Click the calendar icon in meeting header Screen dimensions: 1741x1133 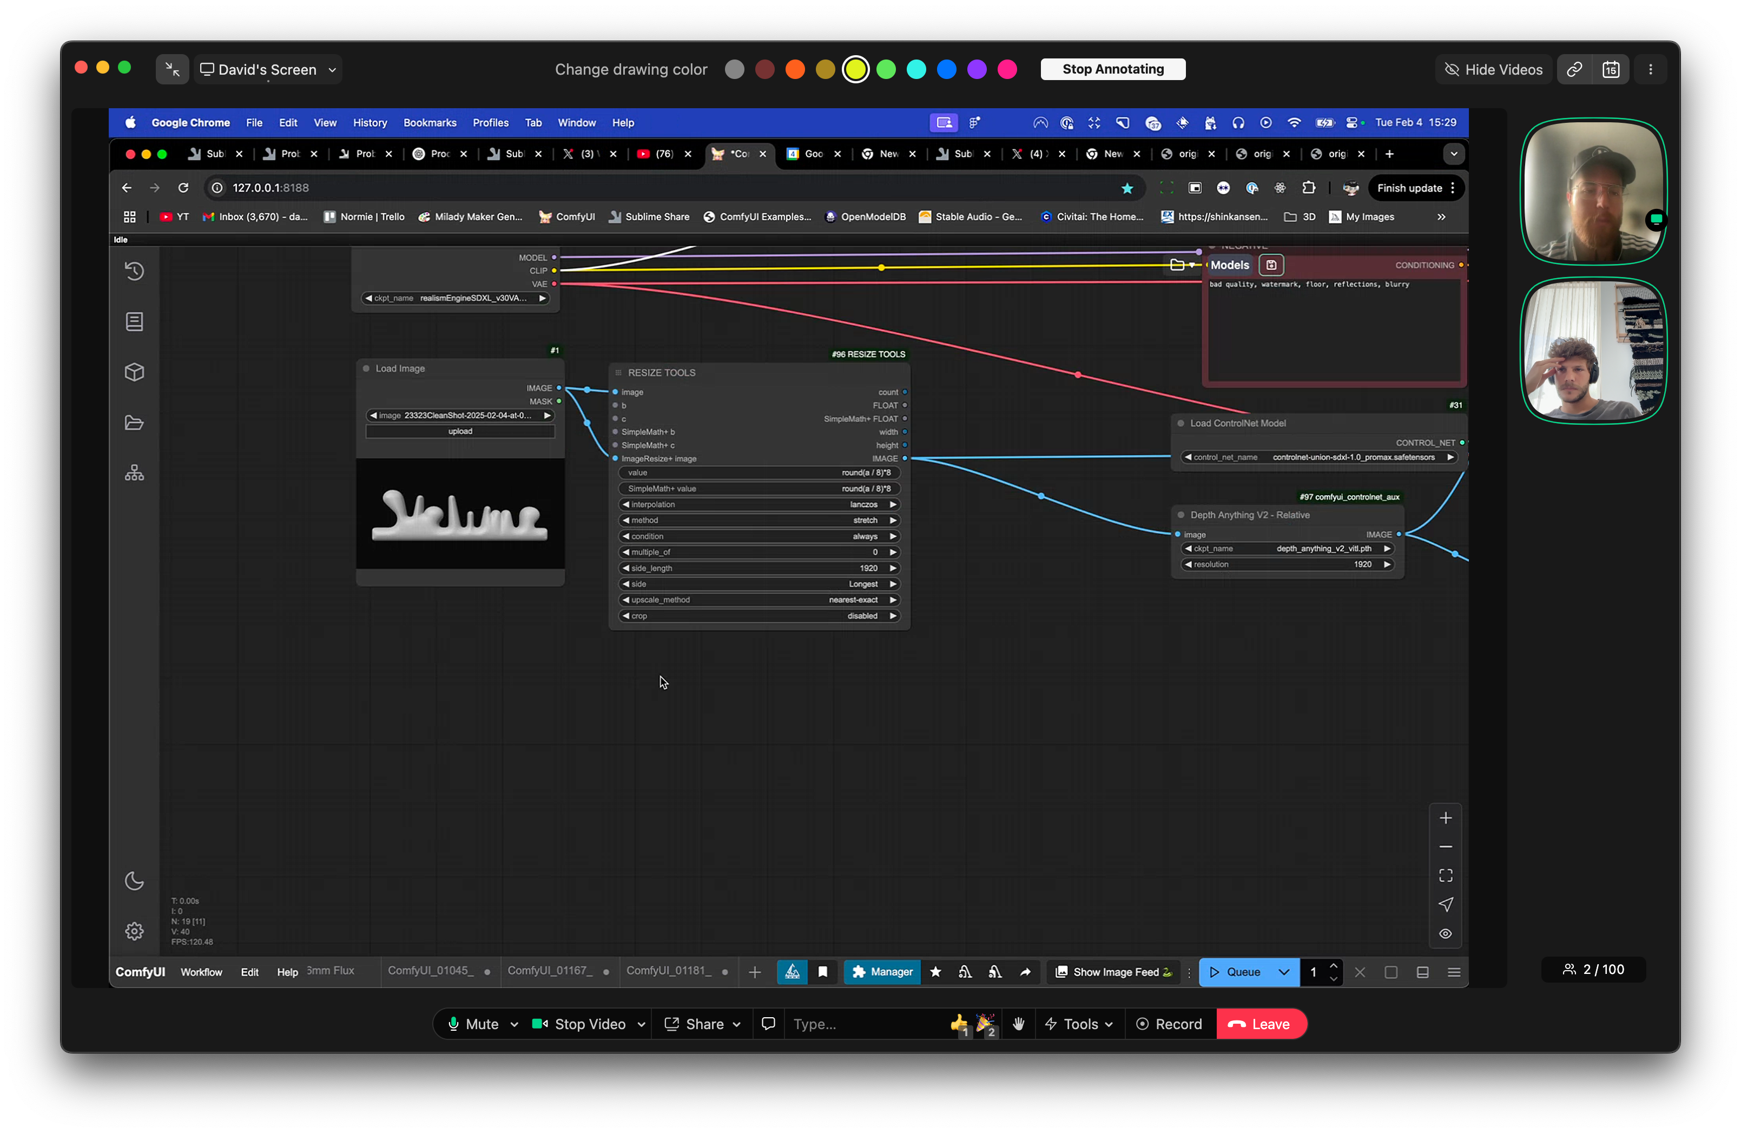click(x=1611, y=69)
